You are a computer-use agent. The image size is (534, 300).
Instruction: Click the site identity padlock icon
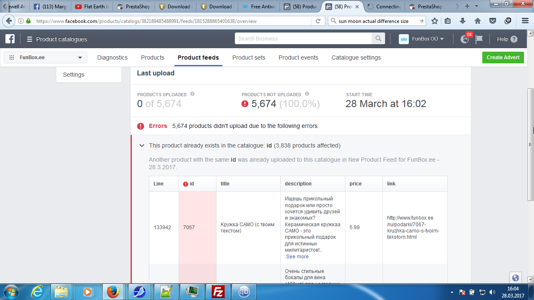click(28, 21)
